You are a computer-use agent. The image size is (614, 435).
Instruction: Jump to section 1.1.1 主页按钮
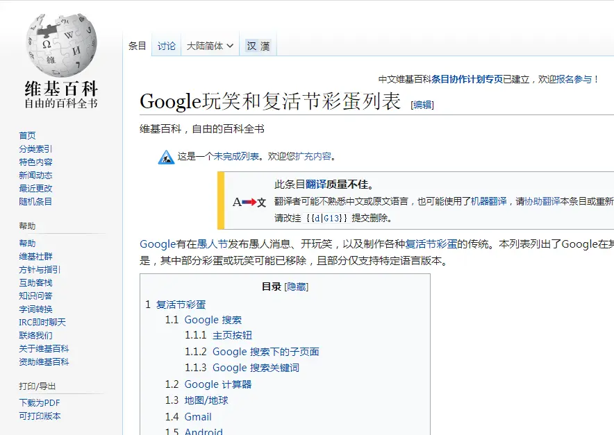(232, 336)
